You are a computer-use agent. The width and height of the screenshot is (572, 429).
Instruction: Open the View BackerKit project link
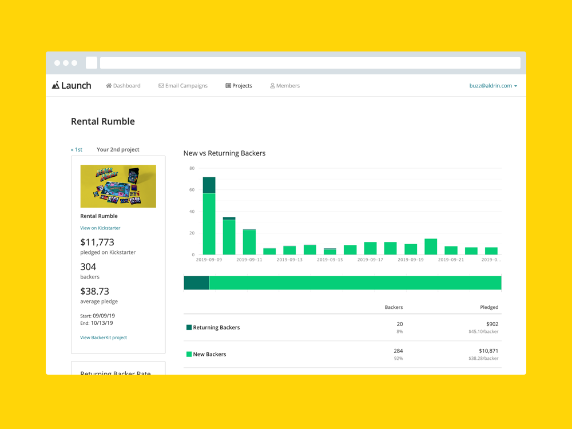[104, 337]
